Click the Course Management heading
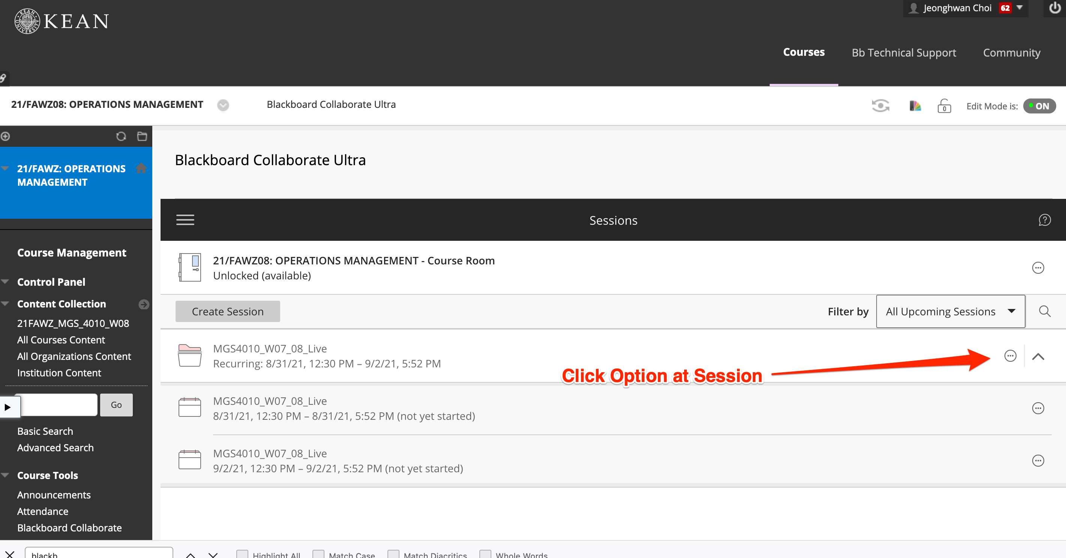 (72, 253)
